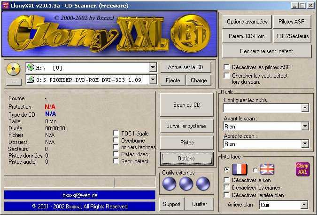The width and height of the screenshot is (317, 215).
Task: Click the TOC/Secteurs button
Action: (292, 36)
